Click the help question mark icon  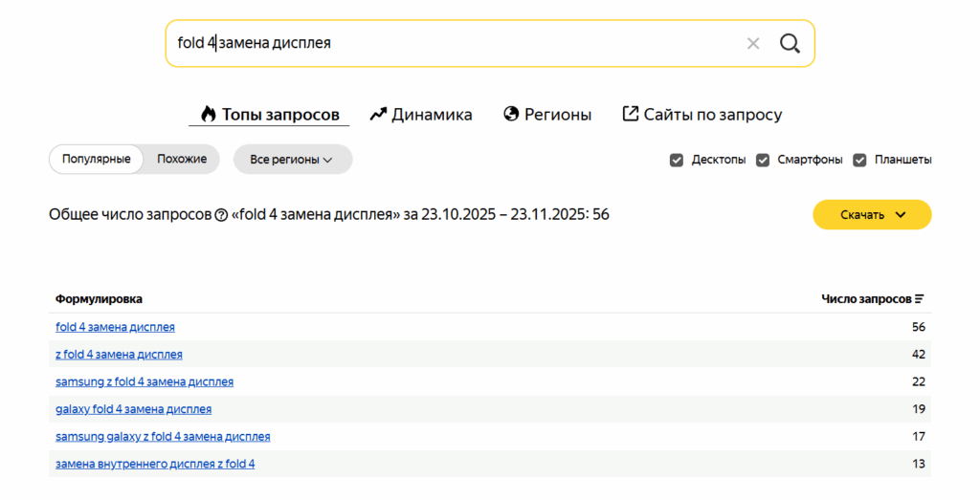click(x=222, y=215)
